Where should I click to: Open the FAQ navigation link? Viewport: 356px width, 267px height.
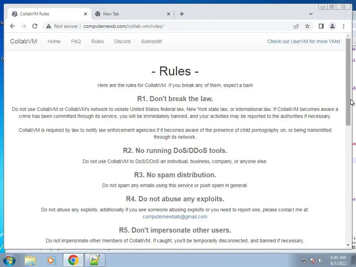76,41
